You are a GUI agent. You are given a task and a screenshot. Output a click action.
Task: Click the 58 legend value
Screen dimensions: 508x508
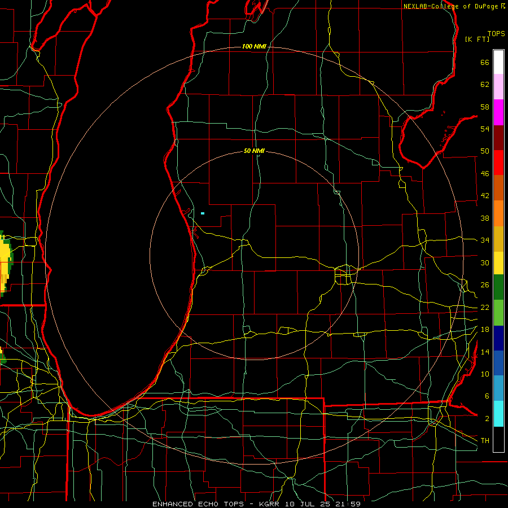pos(485,107)
